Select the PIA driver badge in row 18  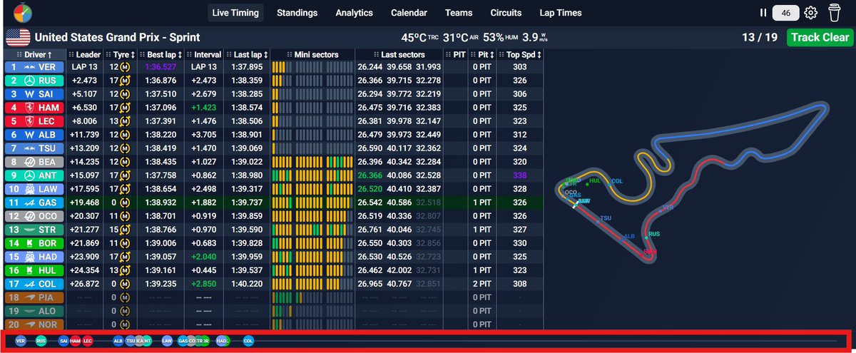point(34,297)
